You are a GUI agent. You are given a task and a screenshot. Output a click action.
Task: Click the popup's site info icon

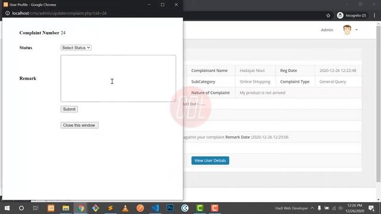click(8, 13)
